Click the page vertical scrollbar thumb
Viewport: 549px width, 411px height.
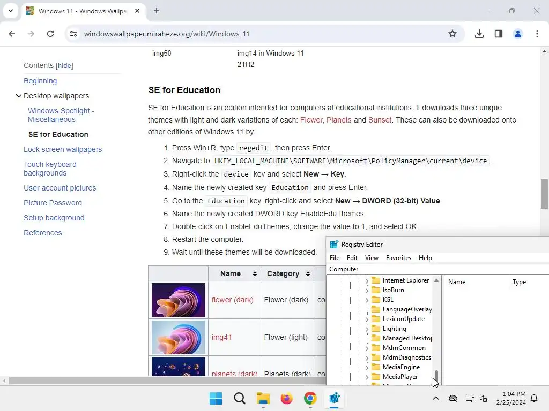[x=544, y=194]
